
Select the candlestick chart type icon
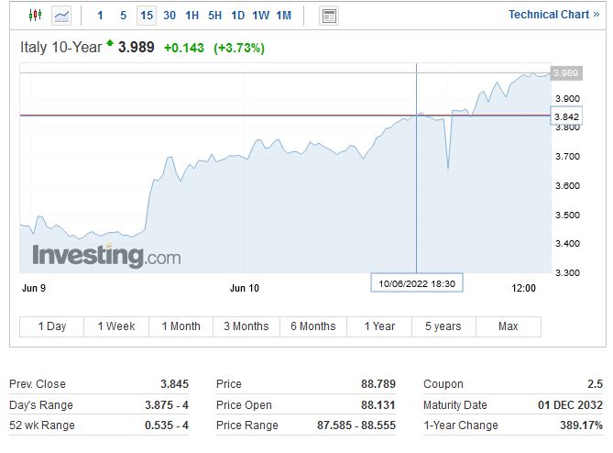click(x=36, y=16)
